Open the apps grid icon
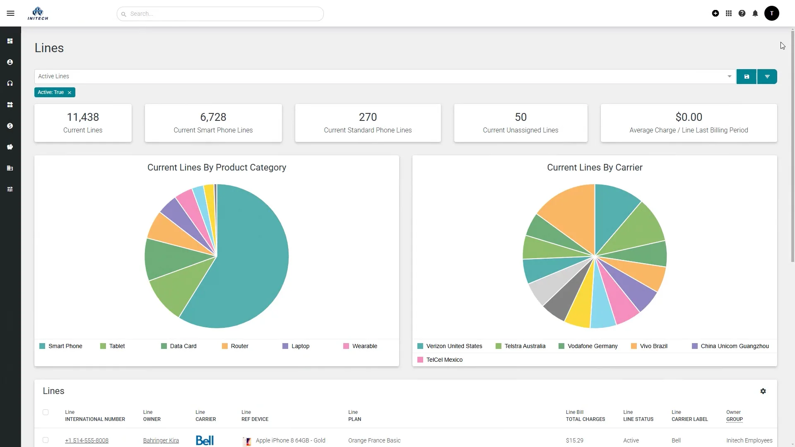The width and height of the screenshot is (795, 447). (x=729, y=14)
